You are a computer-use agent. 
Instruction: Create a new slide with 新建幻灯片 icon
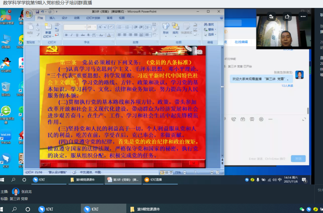pyautogui.click(x=48, y=26)
